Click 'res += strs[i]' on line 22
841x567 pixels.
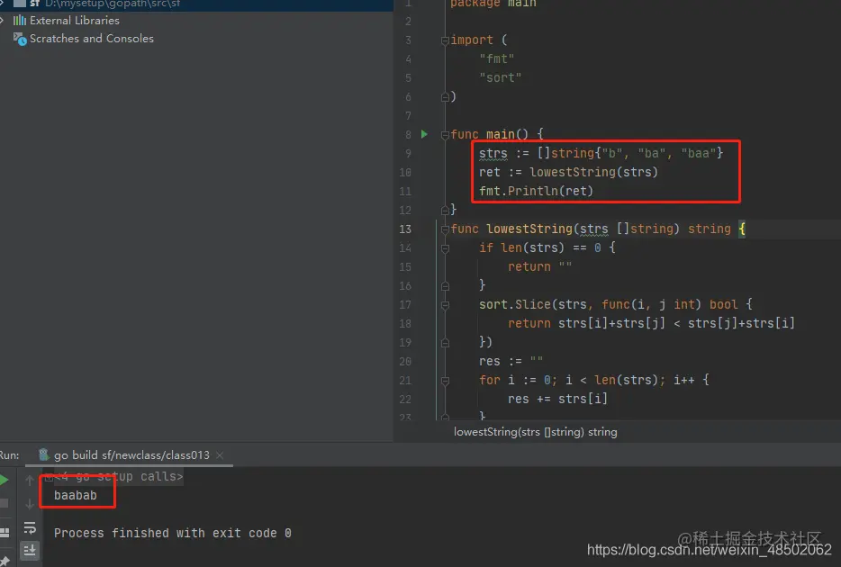pyautogui.click(x=557, y=399)
